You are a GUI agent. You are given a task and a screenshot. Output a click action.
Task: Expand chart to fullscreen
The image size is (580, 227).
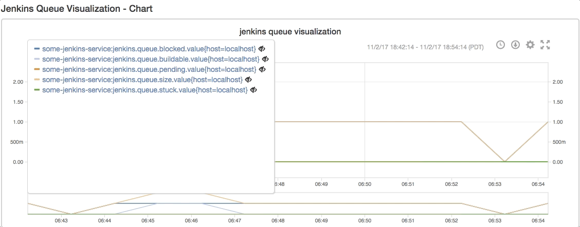point(545,45)
